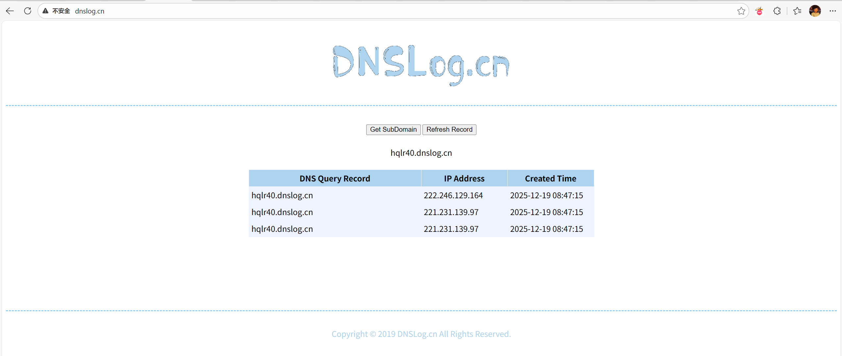
Task: Open the red blocker extension icon
Action: pos(759,11)
